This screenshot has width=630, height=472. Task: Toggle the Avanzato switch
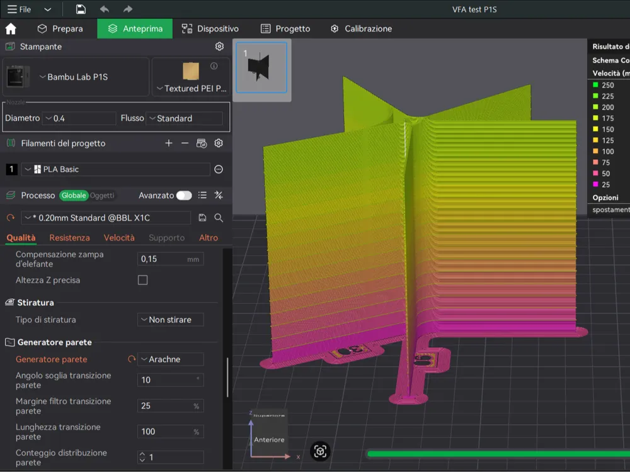click(x=184, y=196)
